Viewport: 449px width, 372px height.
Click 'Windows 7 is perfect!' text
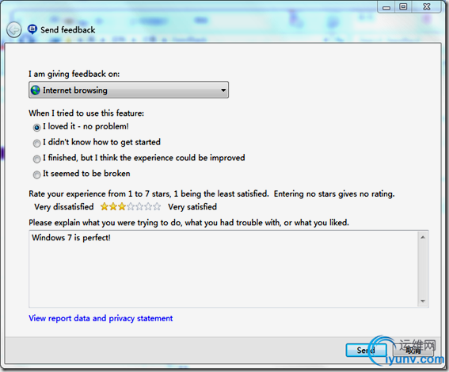pyautogui.click(x=71, y=238)
